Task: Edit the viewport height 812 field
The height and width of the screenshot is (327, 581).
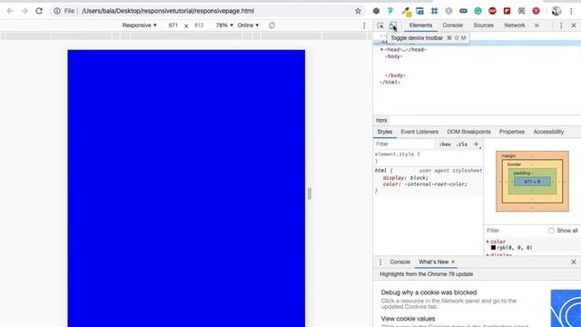Action: click(199, 25)
